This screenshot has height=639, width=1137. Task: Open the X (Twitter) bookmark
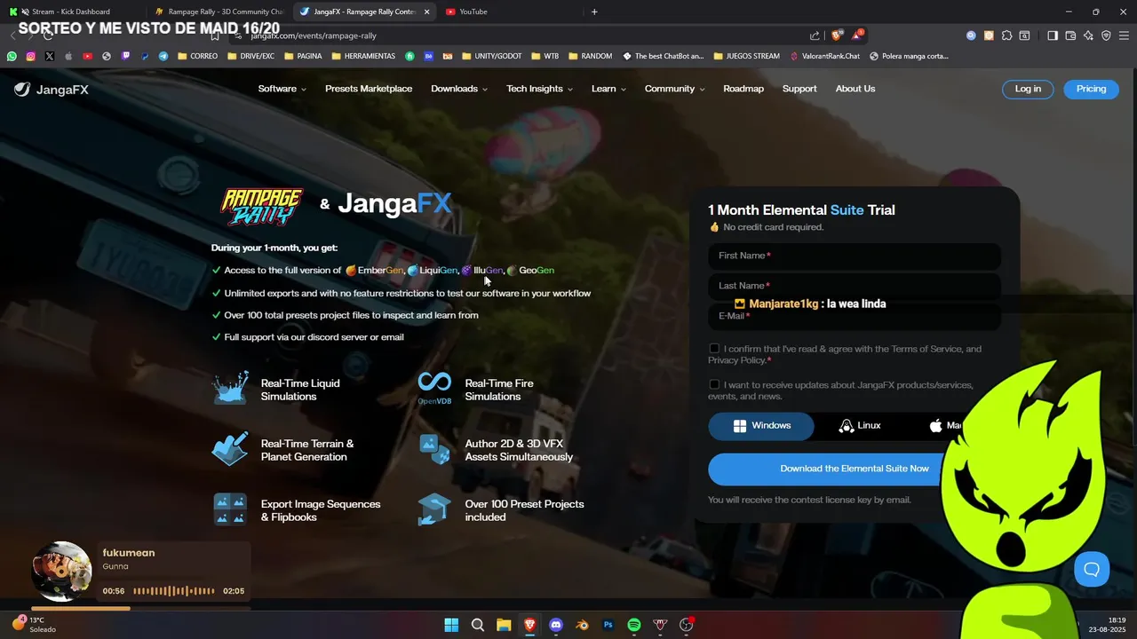pyautogui.click(x=49, y=56)
